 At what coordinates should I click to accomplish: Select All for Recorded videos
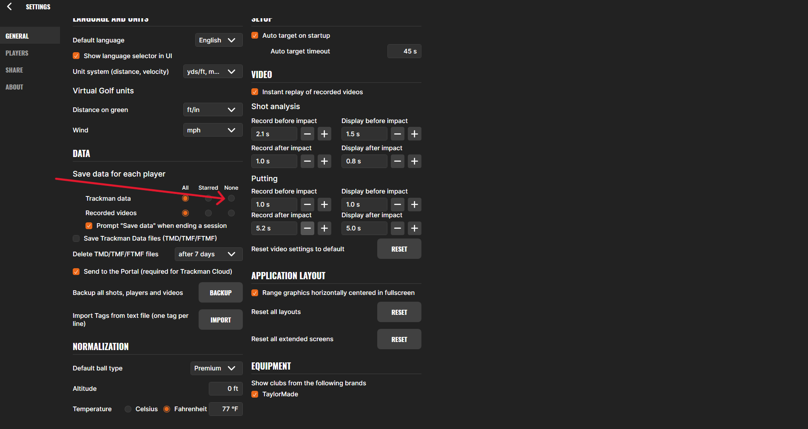coord(185,213)
